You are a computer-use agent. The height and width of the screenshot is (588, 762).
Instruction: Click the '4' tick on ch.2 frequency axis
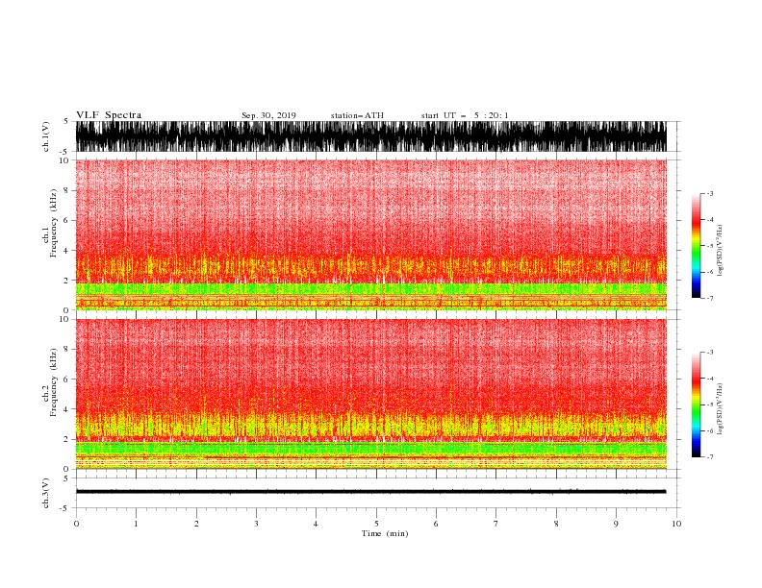(x=67, y=409)
